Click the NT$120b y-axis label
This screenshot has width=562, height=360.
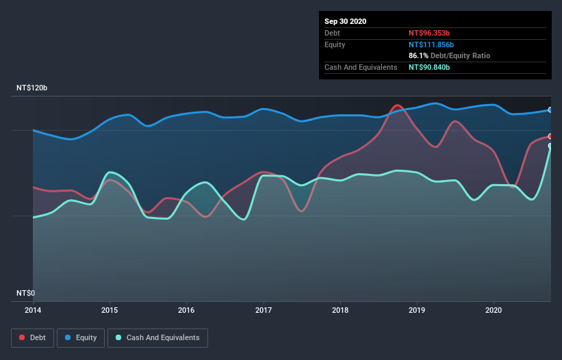(32, 88)
